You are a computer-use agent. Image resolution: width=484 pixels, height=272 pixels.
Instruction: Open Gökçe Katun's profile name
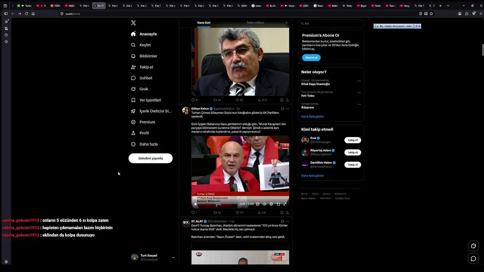coord(200,109)
